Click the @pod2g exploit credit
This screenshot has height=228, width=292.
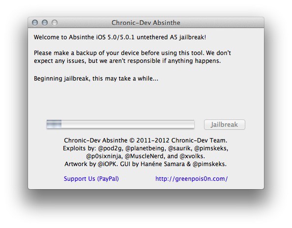tap(110, 148)
